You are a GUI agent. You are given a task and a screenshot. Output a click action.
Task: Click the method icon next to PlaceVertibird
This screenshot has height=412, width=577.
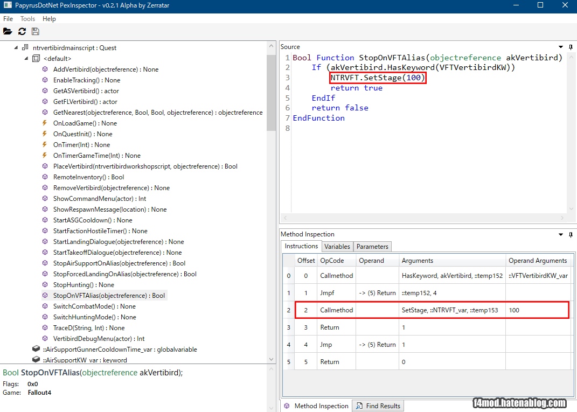point(45,166)
